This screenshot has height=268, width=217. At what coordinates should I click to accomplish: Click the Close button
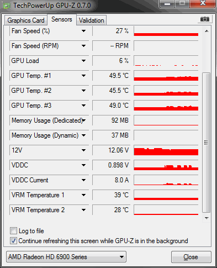pos(191,257)
